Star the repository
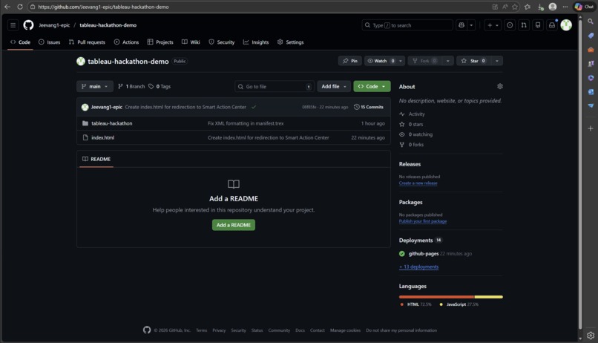598x343 pixels. click(x=473, y=61)
